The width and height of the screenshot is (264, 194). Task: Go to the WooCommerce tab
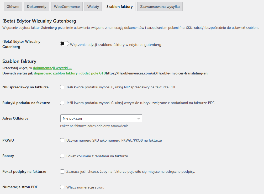coord(67,7)
